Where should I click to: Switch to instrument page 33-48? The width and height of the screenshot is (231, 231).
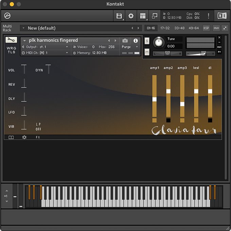tap(179, 28)
